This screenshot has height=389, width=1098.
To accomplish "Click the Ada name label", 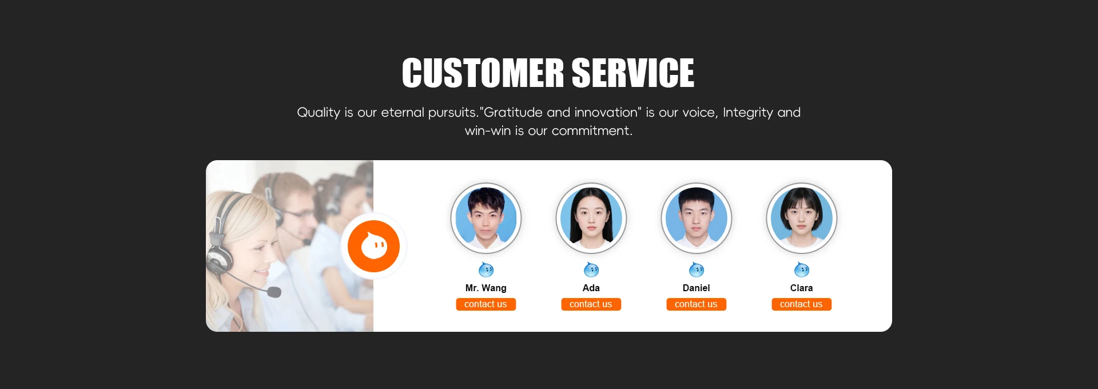I will pyautogui.click(x=591, y=288).
